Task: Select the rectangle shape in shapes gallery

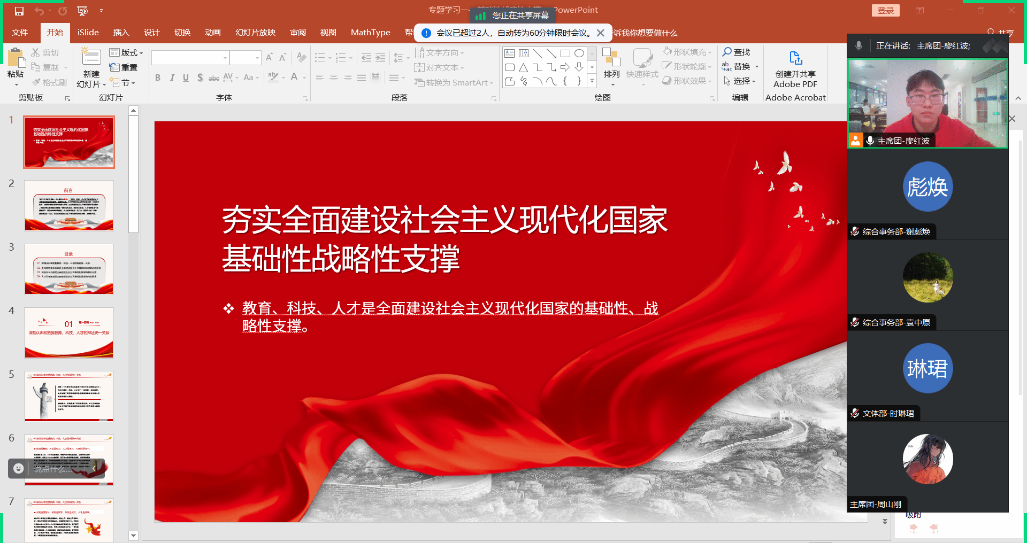Action: [565, 53]
